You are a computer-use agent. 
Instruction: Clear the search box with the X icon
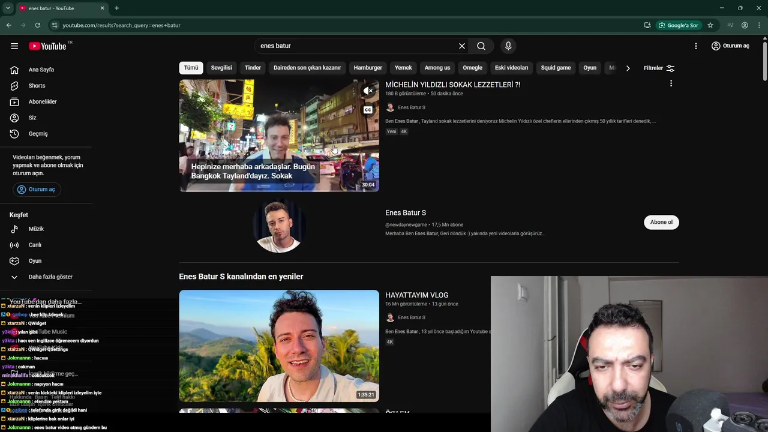pos(462,46)
